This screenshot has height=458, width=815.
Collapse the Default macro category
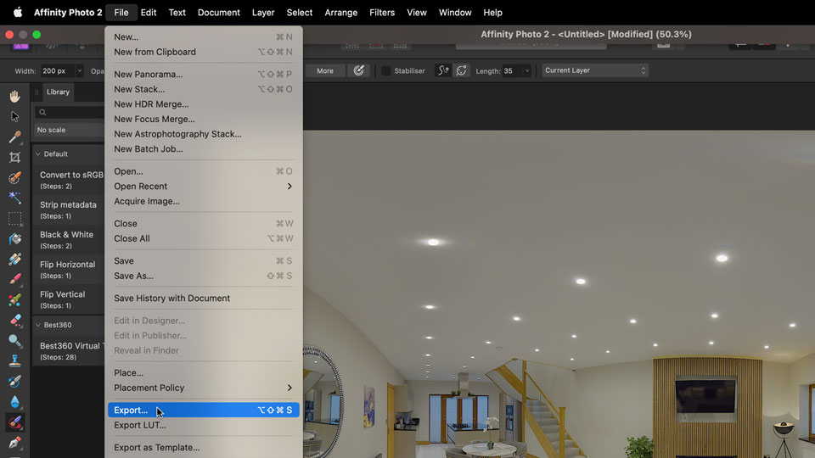pyautogui.click(x=38, y=154)
